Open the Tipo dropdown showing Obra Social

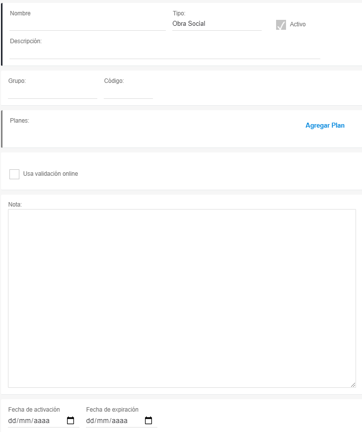pos(217,24)
